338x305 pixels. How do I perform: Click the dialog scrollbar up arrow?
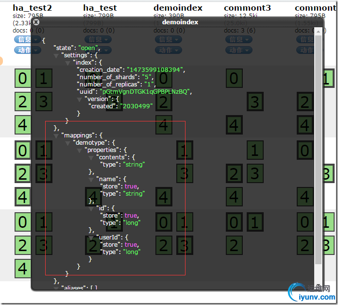(x=318, y=32)
